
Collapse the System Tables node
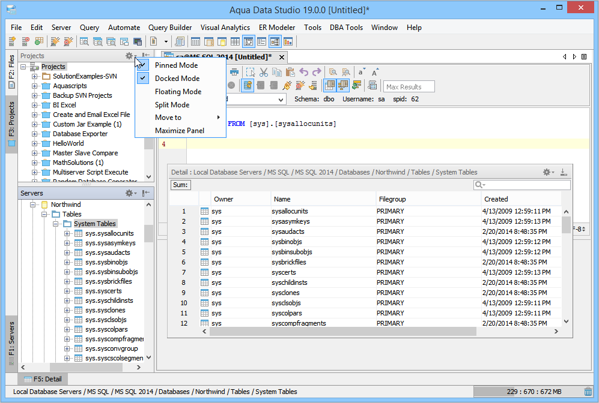click(x=56, y=224)
